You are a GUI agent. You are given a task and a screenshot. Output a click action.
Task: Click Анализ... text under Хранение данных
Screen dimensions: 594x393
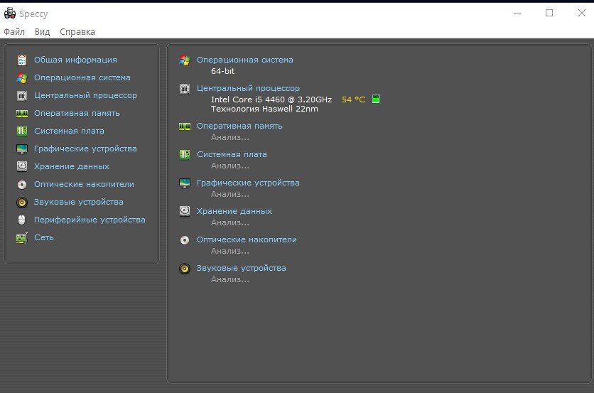230,223
